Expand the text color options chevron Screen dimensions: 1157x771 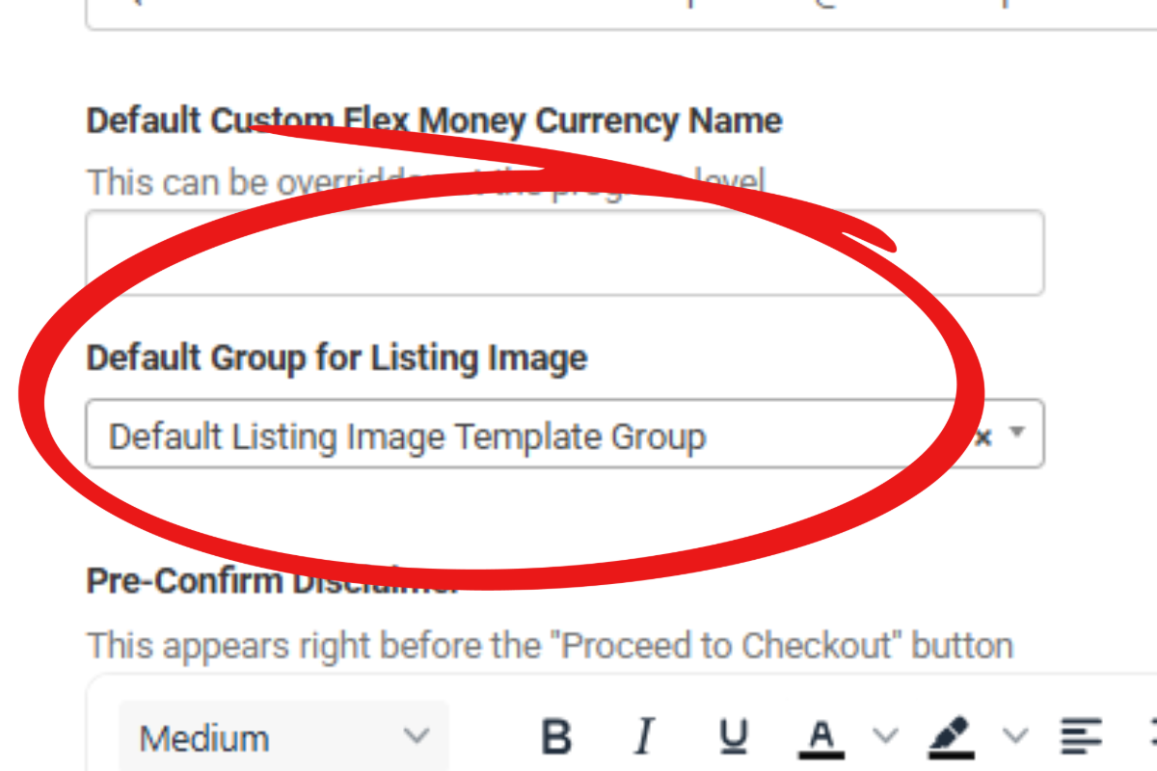tap(885, 736)
